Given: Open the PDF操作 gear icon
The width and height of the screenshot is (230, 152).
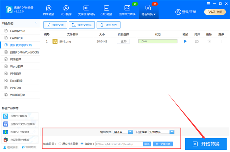Looking at the screenshot, I should 66,8.
